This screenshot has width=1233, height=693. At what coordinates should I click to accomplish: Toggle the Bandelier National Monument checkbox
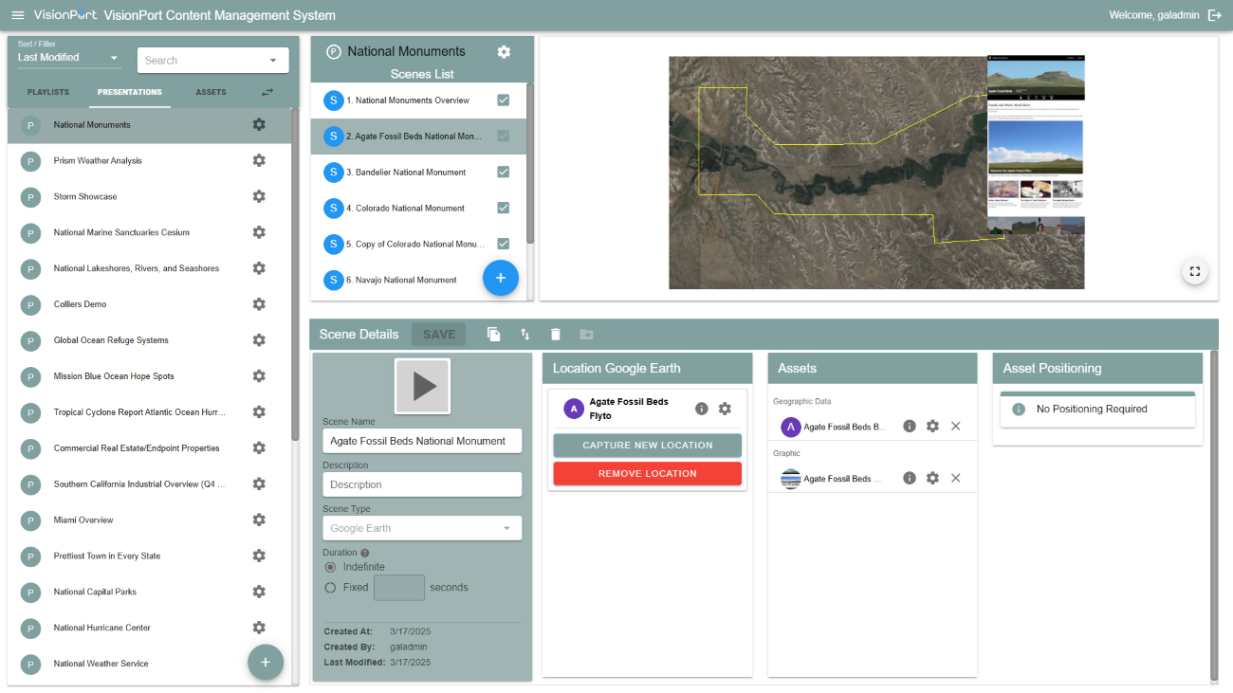click(x=504, y=173)
